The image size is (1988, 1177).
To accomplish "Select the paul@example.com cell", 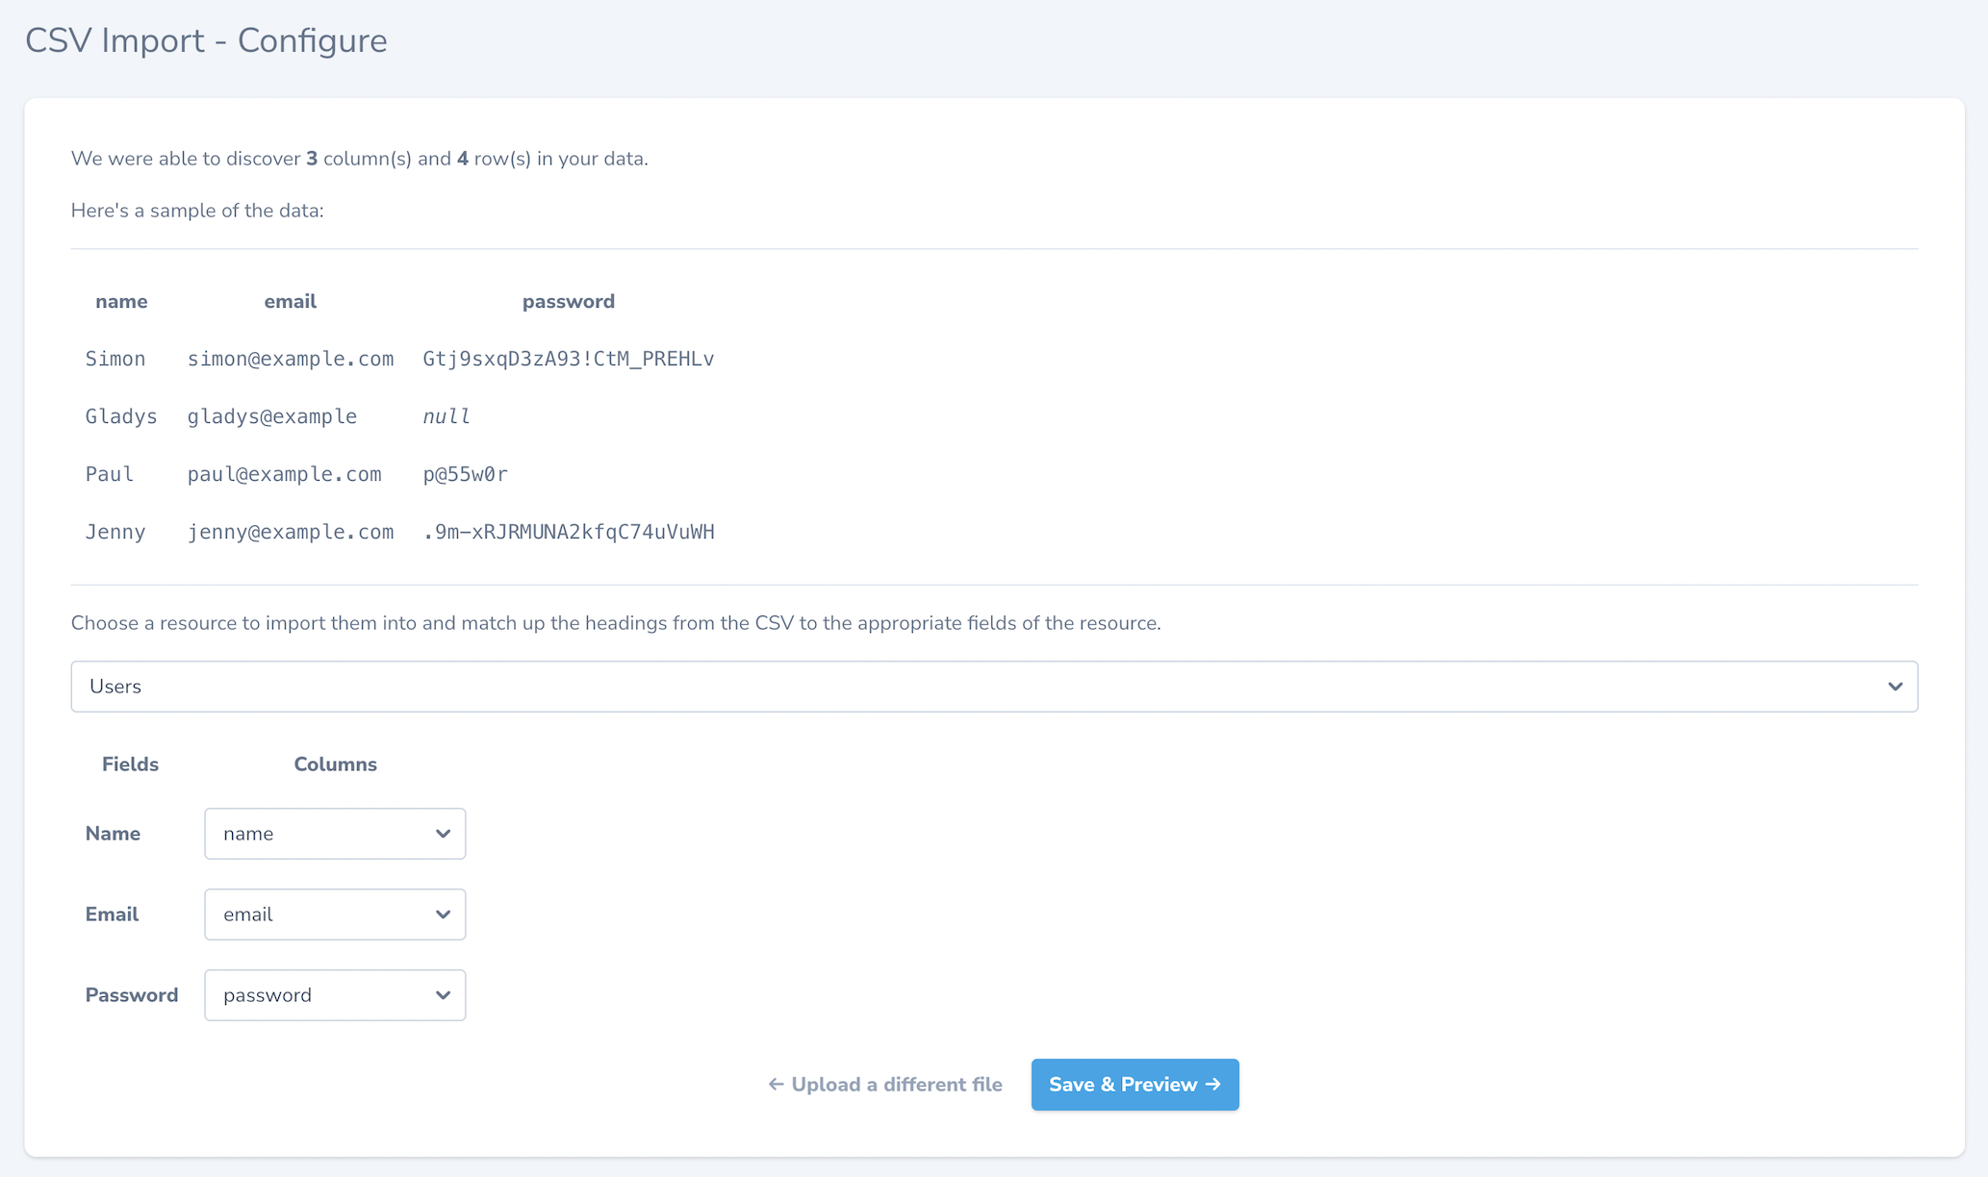I will pyautogui.click(x=285, y=474).
